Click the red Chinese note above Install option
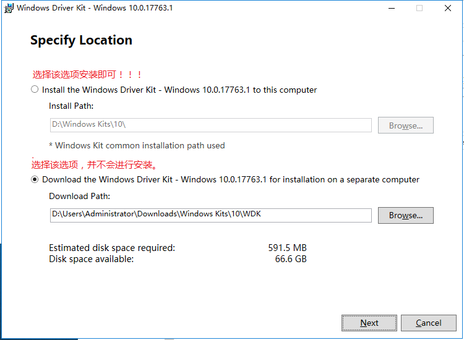Viewport: 464px width, 340px height. 87,75
